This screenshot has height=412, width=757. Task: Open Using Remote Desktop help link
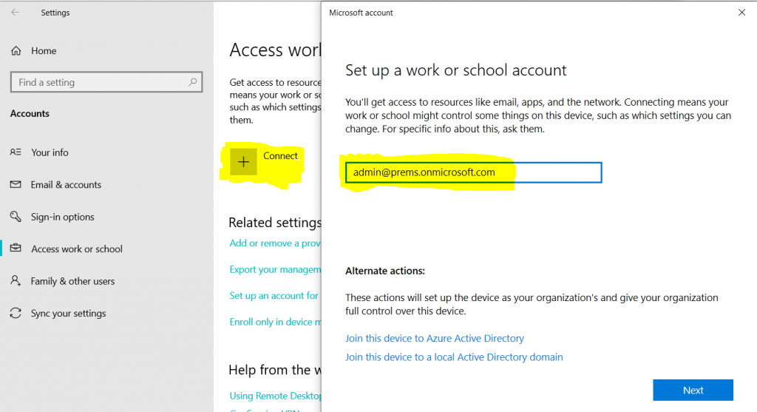pos(275,396)
